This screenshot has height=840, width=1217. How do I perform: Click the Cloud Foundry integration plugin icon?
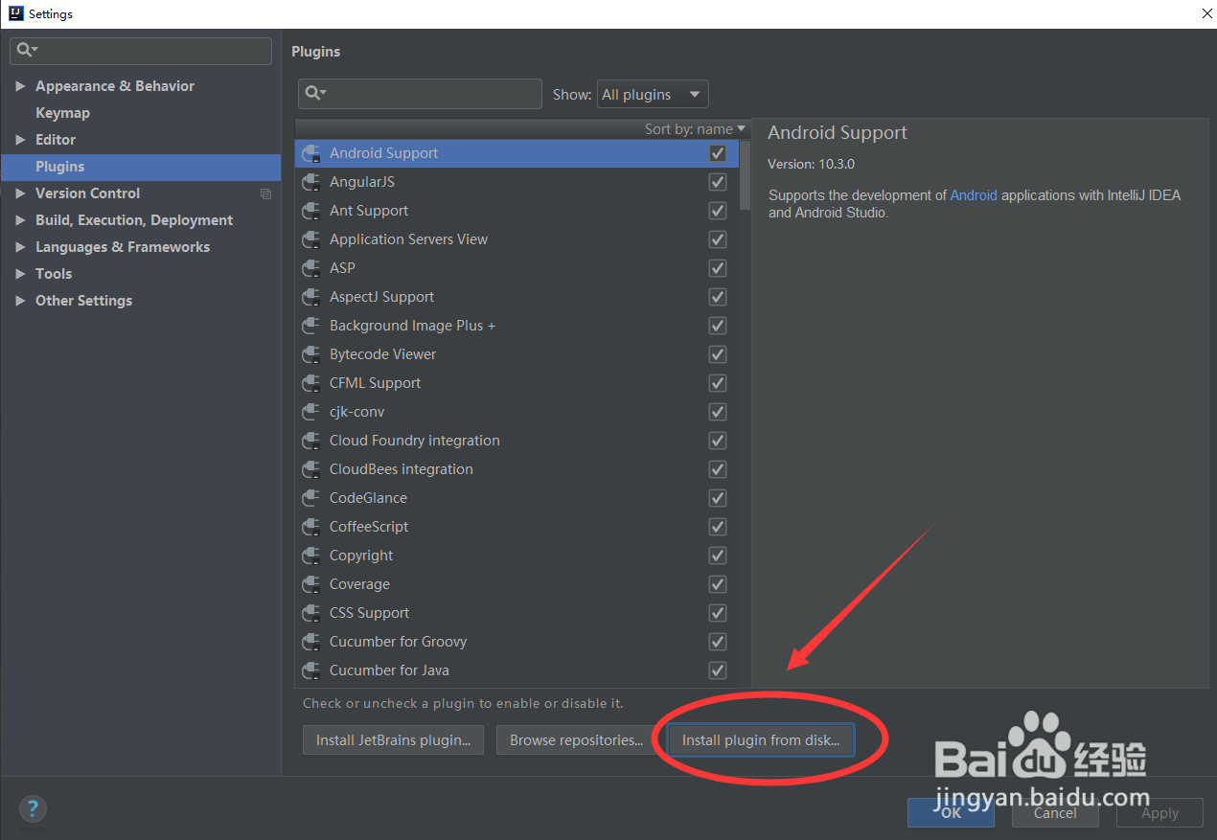tap(310, 441)
